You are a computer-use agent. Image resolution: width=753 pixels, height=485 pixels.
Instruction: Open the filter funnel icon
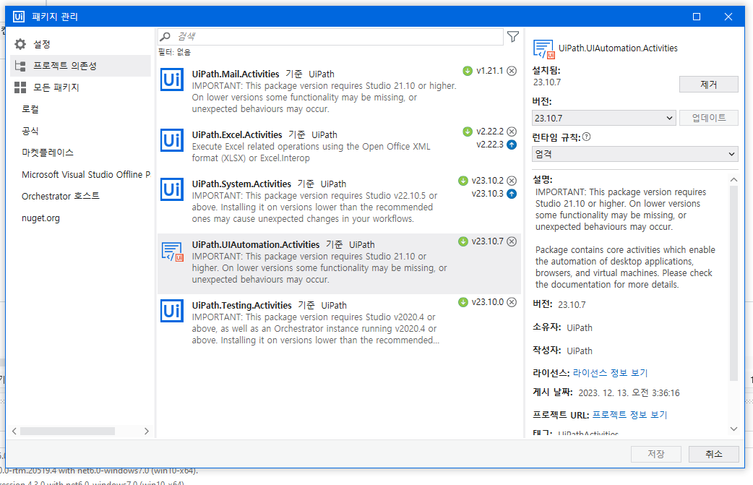tap(513, 36)
